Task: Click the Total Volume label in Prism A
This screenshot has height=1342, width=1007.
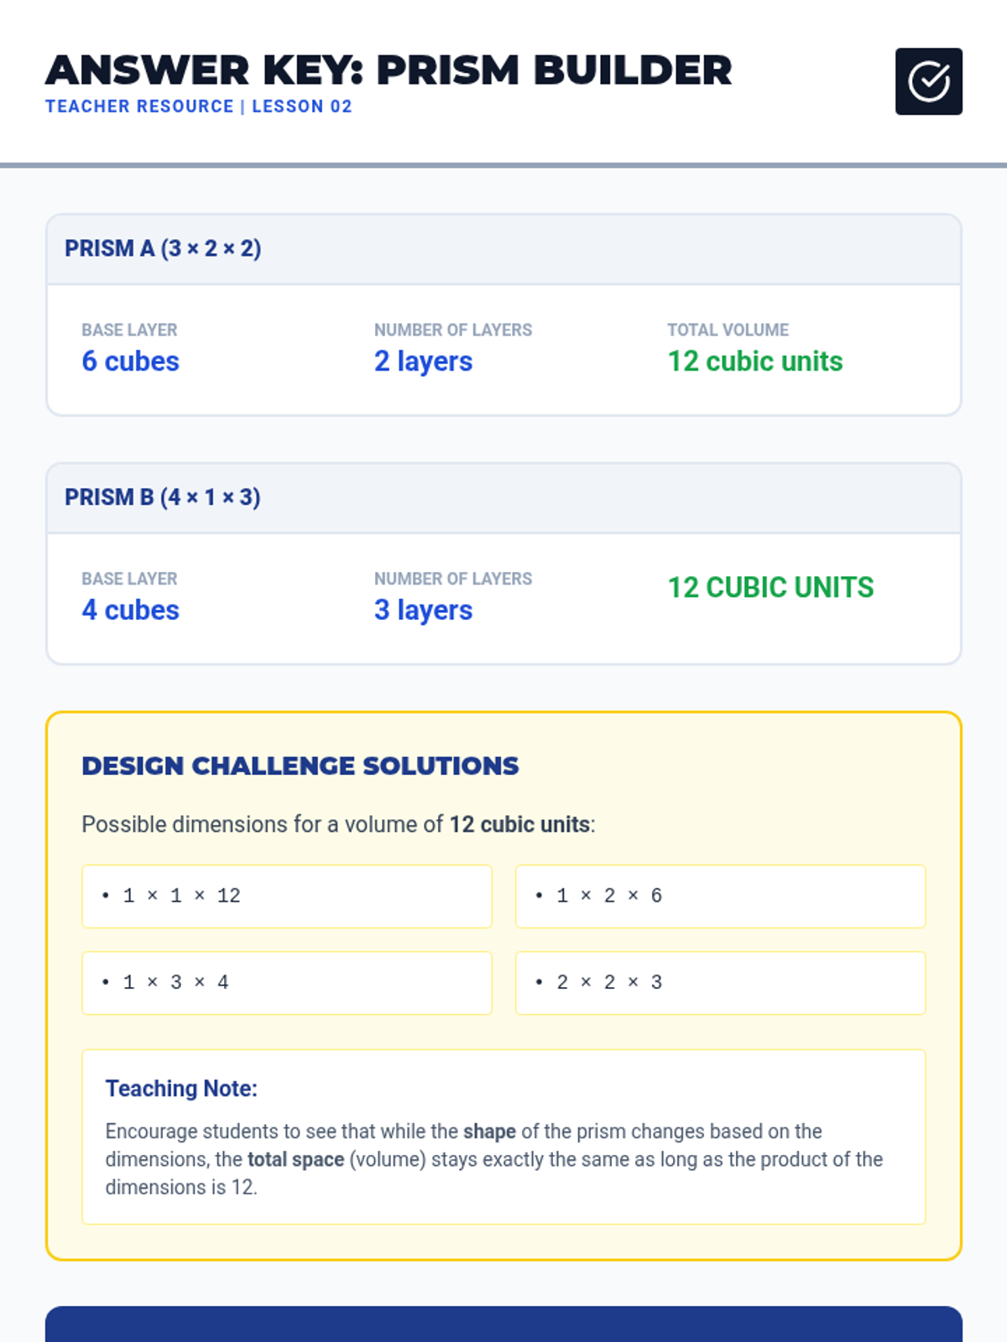Action: pyautogui.click(x=728, y=330)
